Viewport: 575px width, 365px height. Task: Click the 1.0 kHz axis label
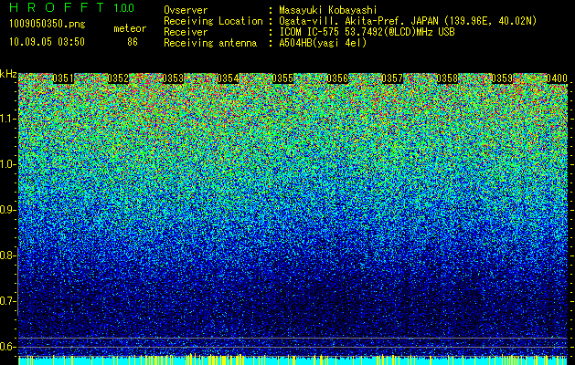click(7, 164)
